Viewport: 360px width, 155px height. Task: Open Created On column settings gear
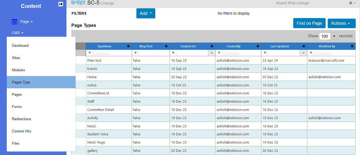(212, 46)
